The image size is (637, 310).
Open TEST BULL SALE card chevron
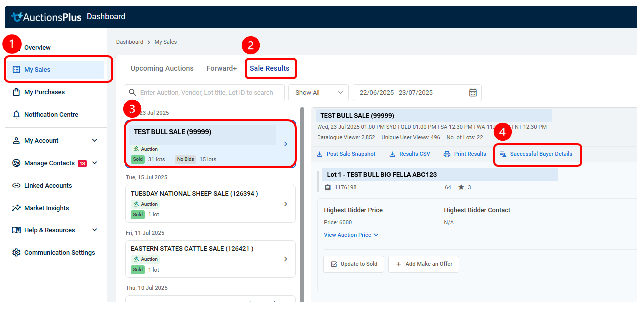point(286,144)
